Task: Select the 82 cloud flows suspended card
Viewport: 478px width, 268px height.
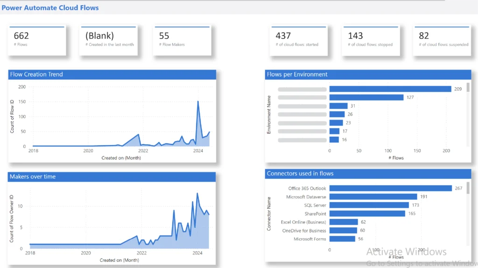Action: [x=443, y=41]
